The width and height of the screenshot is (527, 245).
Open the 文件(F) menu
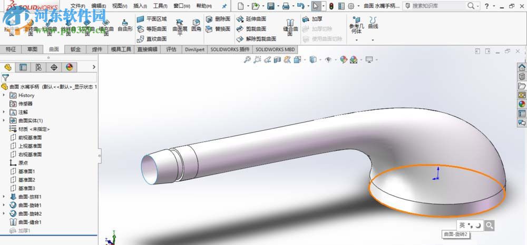[77, 6]
